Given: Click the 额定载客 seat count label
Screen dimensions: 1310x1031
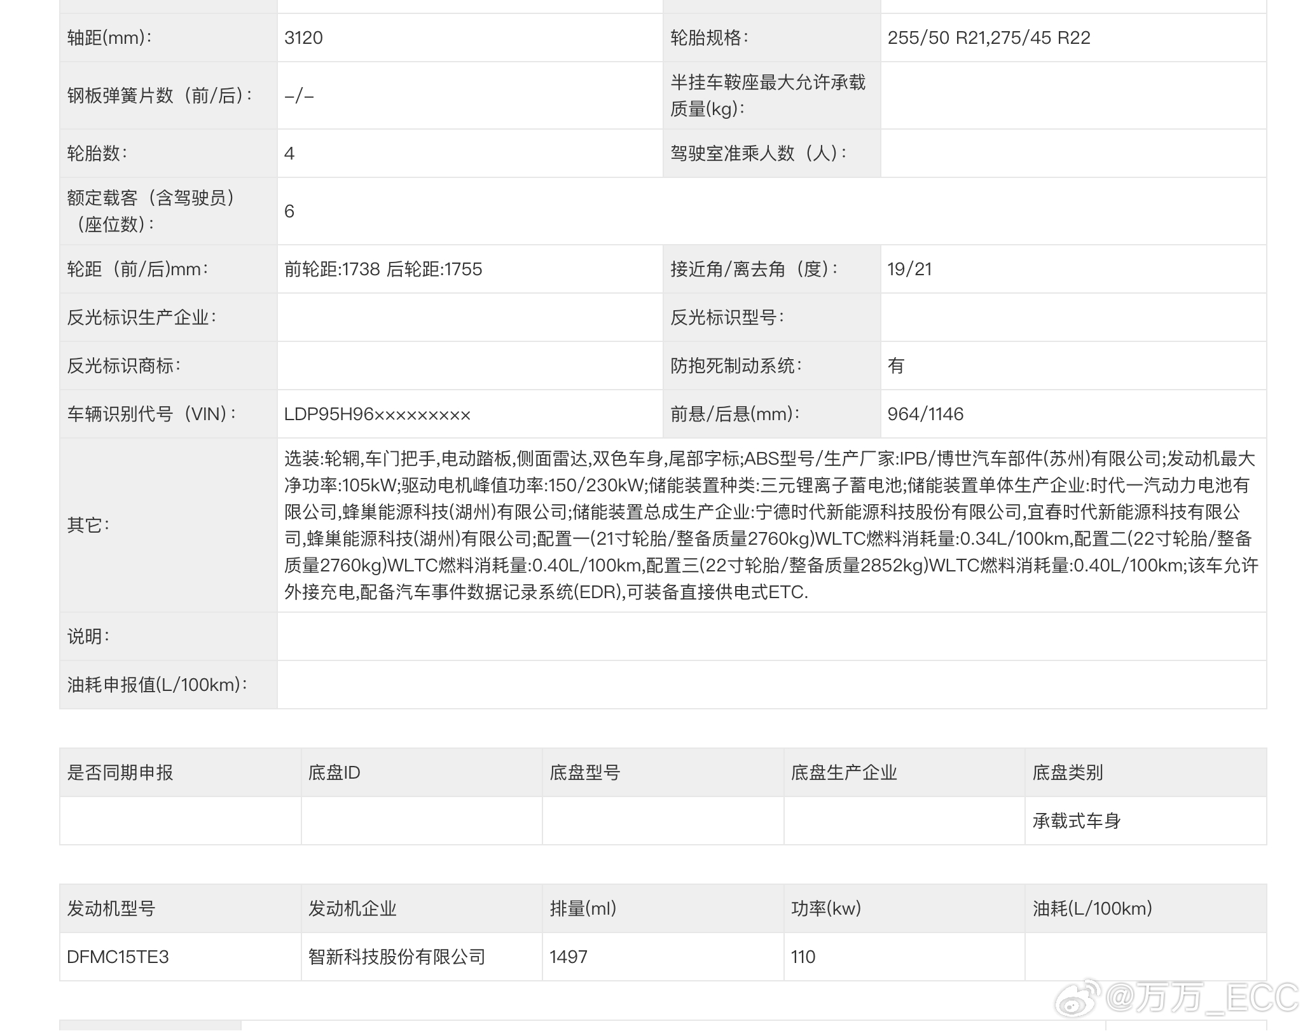Looking at the screenshot, I should (x=151, y=211).
